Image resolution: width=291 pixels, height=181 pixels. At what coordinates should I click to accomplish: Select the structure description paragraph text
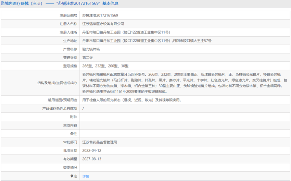pos(185,83)
